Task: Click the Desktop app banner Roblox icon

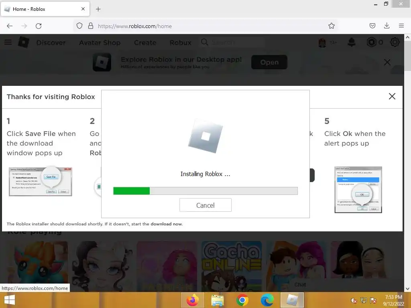Action: [102, 62]
